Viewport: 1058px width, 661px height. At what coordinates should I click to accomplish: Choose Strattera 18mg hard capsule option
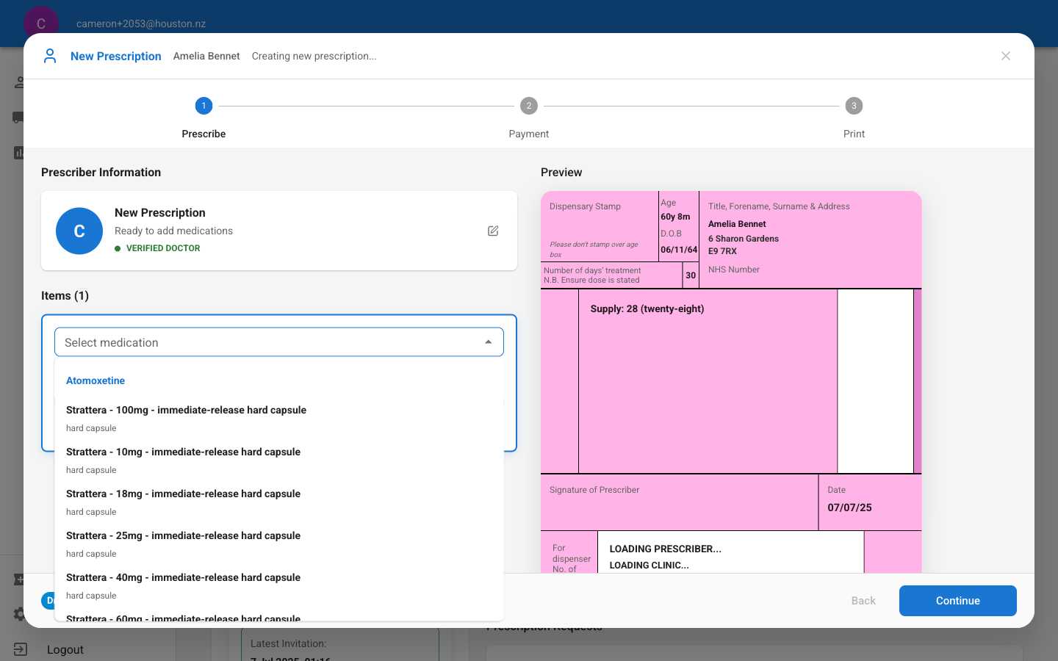(279, 502)
